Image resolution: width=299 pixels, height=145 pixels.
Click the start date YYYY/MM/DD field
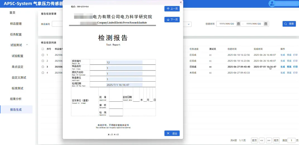click(227, 24)
